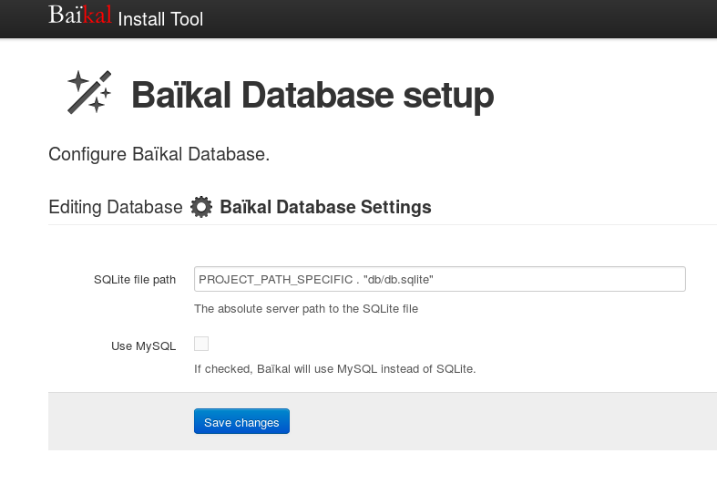
Task: Click the Baïkal Database Settings title
Action: [325, 207]
